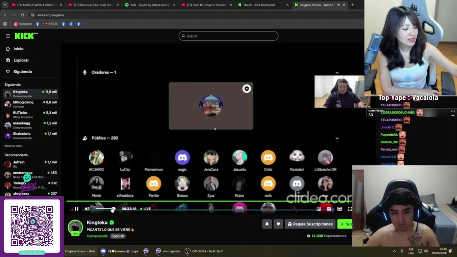
Task: Click Zyzz audience avatar
Action: (x=211, y=184)
